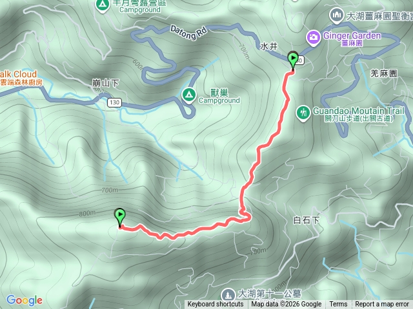This screenshot has width=413, height=309.
Task: Click the 崩山下 place label
Action: click(106, 83)
